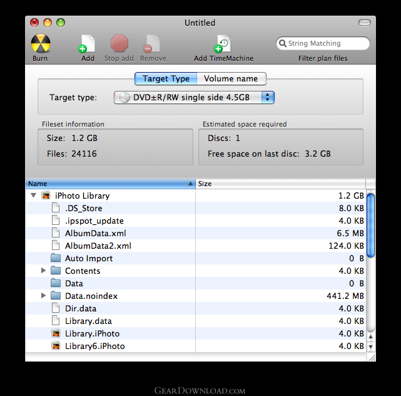Click the 6.5 MB size value
The image size is (401, 396).
point(350,233)
